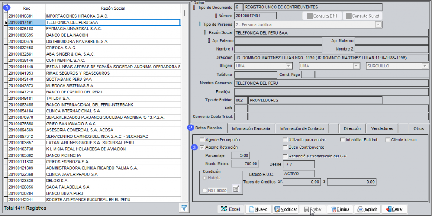Select the Habido radio button

pyautogui.click(x=205, y=178)
